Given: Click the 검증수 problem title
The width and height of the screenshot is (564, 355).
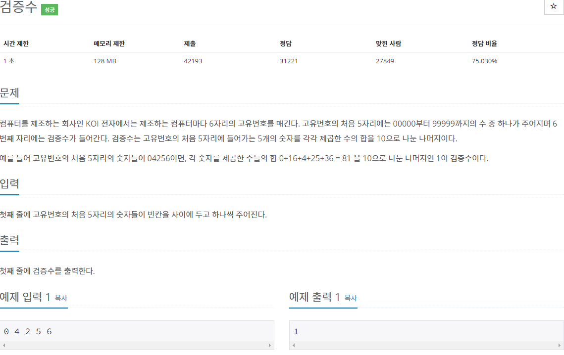Looking at the screenshot, I should (18, 7).
